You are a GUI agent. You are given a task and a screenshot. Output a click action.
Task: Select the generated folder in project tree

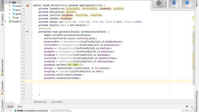17,14
